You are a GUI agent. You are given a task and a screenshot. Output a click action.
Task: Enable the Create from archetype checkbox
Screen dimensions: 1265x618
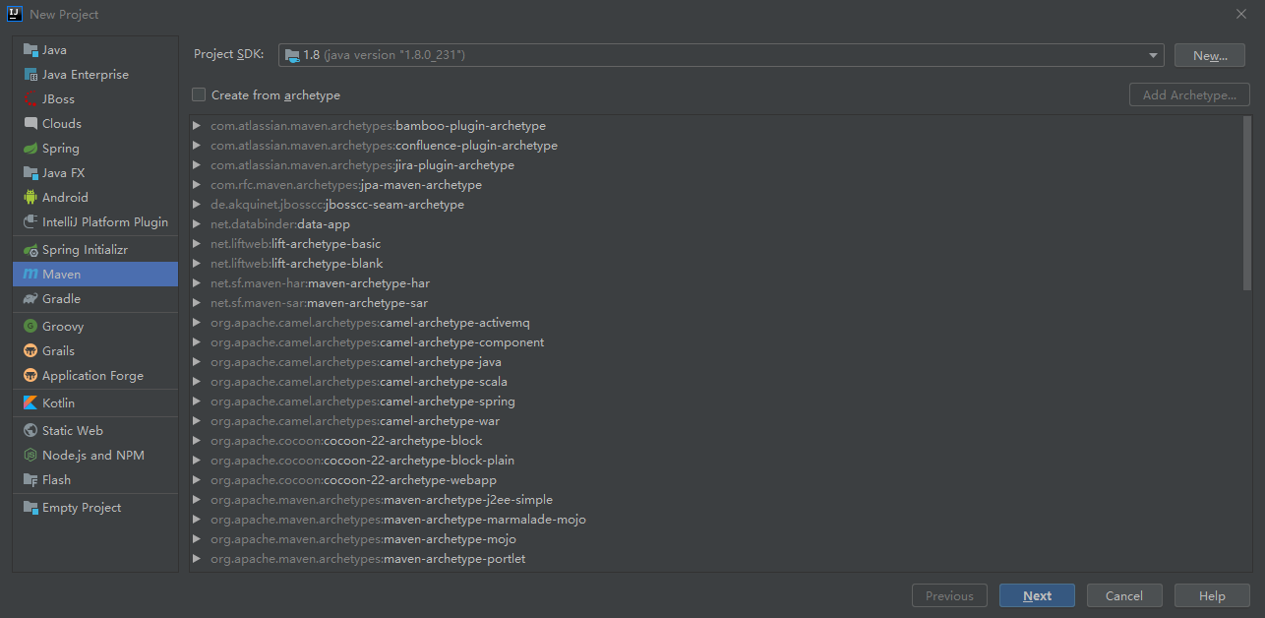point(200,95)
